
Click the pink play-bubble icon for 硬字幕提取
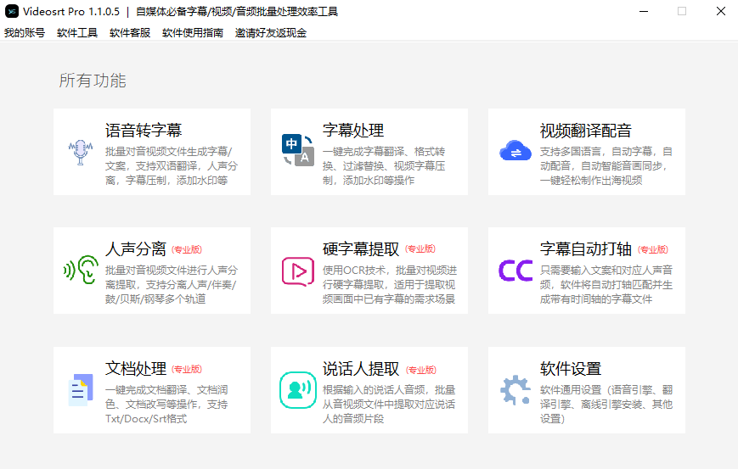click(x=298, y=271)
